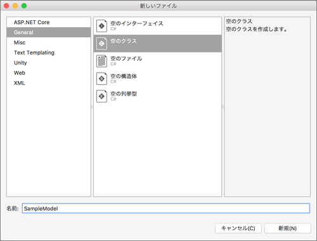Choose the XML category
Image resolution: width=317 pixels, height=241 pixels.
click(x=49, y=83)
